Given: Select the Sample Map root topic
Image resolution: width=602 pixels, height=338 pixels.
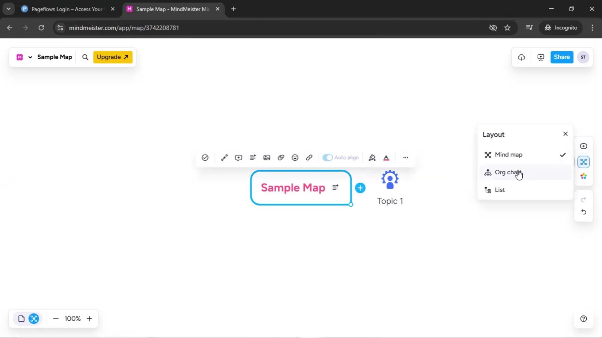Looking at the screenshot, I should pos(301,188).
